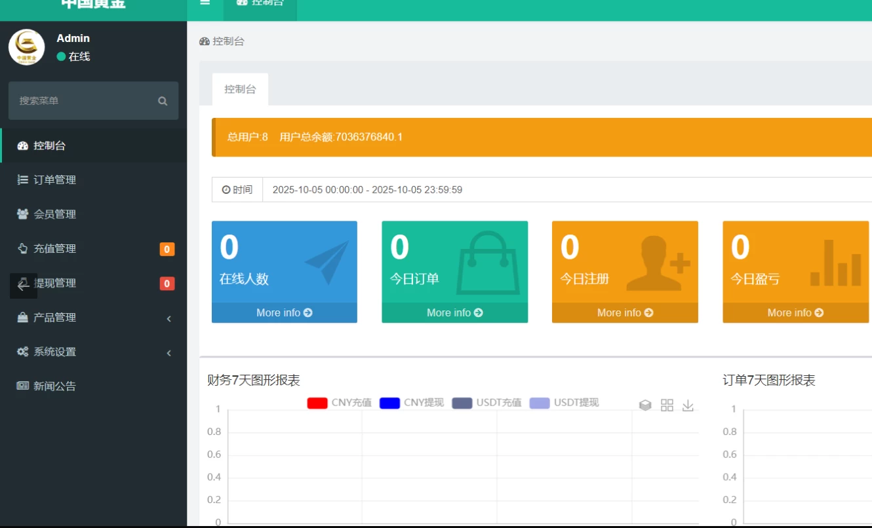
Task: Open 新闻公告 in the sidebar
Action: click(x=93, y=386)
